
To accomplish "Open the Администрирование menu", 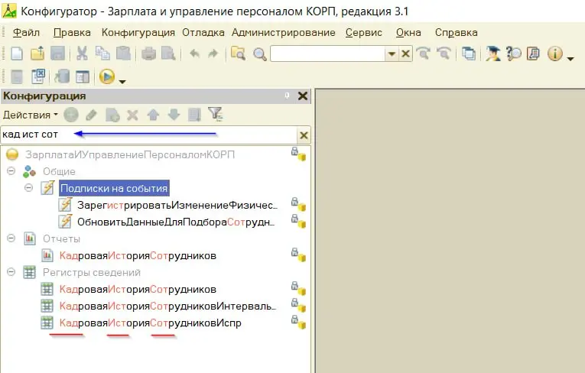I will coord(283,33).
